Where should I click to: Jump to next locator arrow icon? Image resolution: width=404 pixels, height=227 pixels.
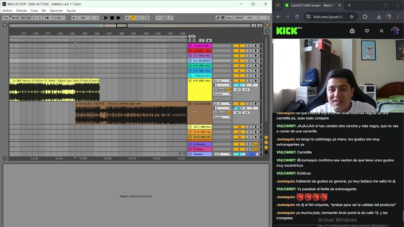coord(194,40)
